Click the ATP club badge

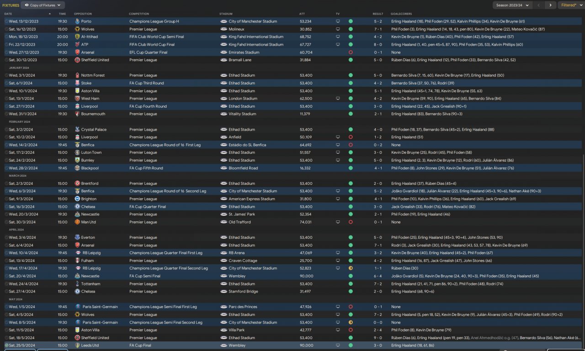tap(77, 45)
